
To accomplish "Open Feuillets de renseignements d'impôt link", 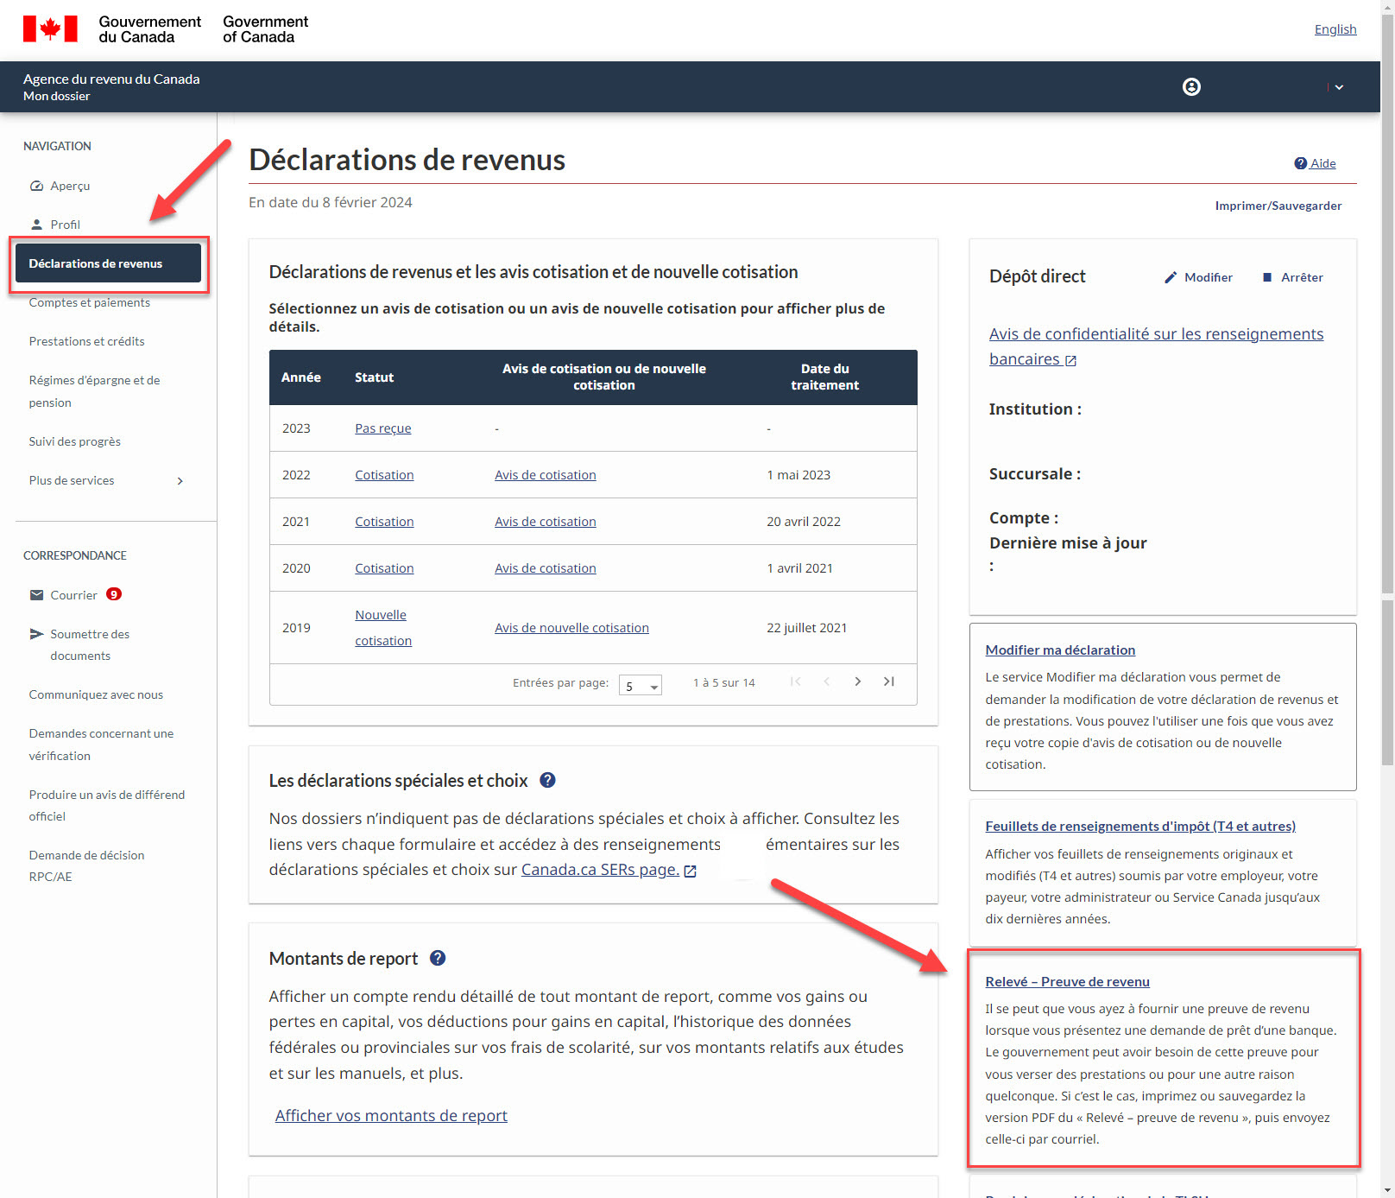I will (1140, 827).
